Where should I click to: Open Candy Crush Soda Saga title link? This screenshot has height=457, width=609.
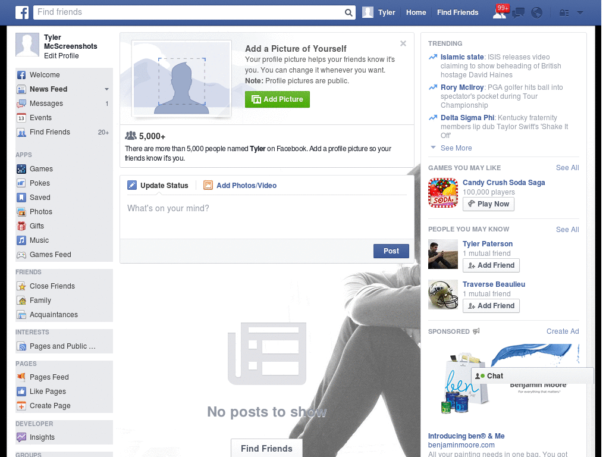coord(503,183)
